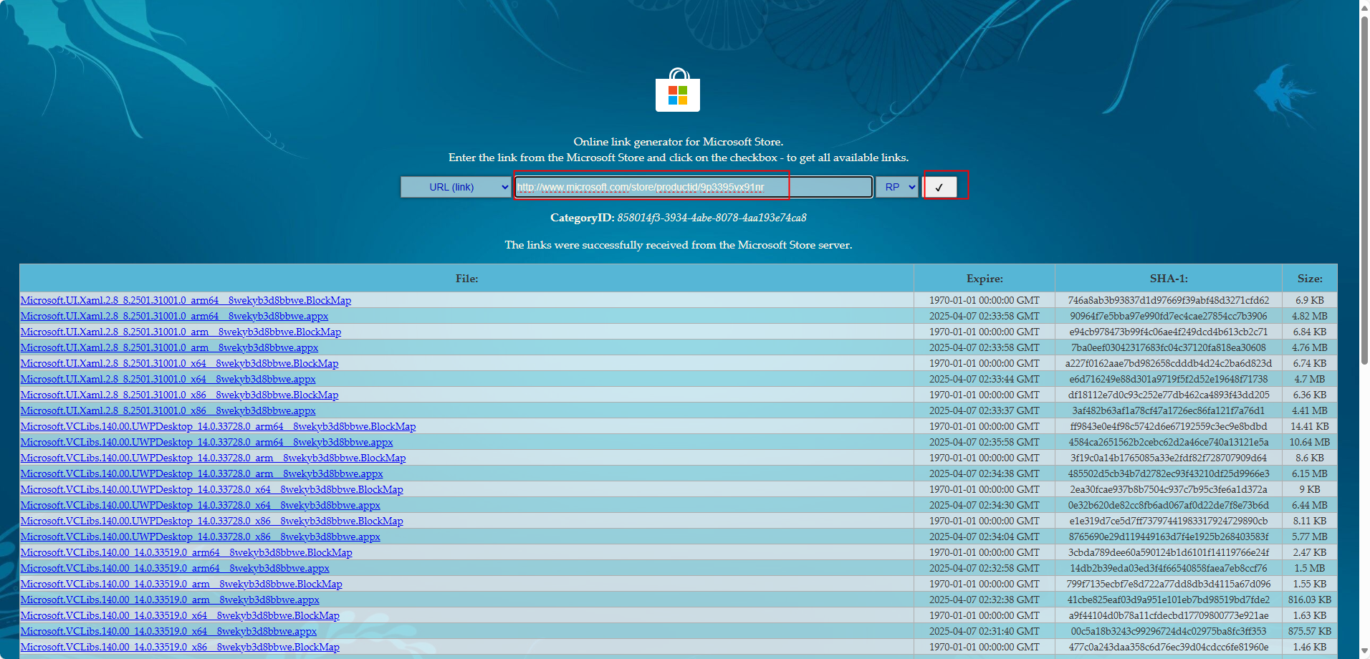Viewport: 1370px width, 659px height.
Task: Open Microsoft.UI.Xaml.2.8 arm BlockMap link
Action: [x=181, y=332]
